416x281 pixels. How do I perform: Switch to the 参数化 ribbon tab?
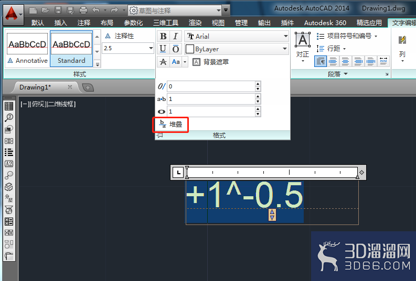(x=133, y=23)
